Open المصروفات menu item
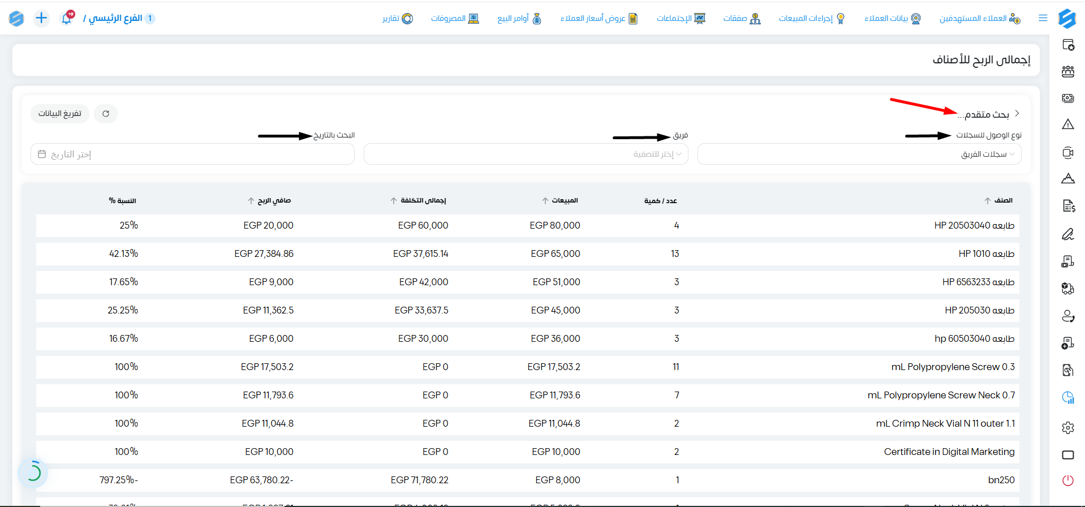This screenshot has height=507, width=1085. (x=455, y=19)
